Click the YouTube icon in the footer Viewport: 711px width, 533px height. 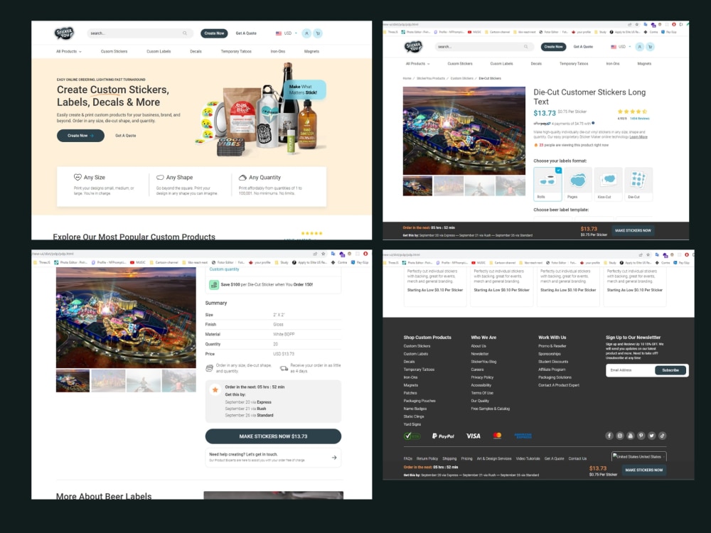click(x=630, y=436)
